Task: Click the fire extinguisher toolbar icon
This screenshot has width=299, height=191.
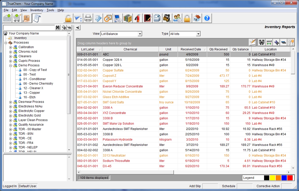Action: [x=138, y=18]
